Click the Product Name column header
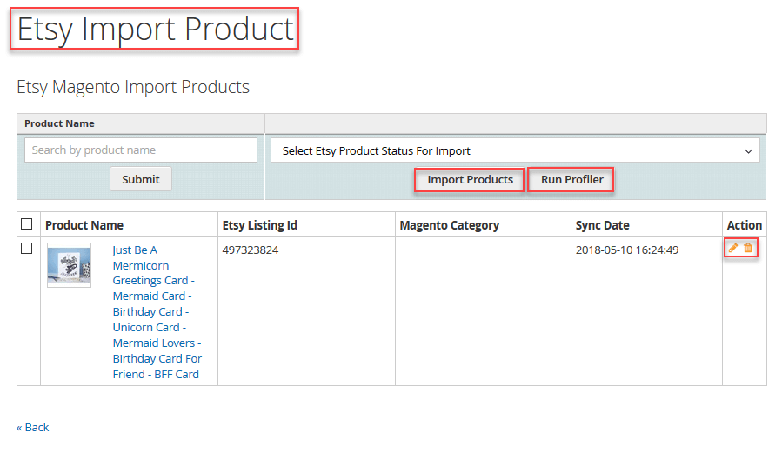 [84, 225]
